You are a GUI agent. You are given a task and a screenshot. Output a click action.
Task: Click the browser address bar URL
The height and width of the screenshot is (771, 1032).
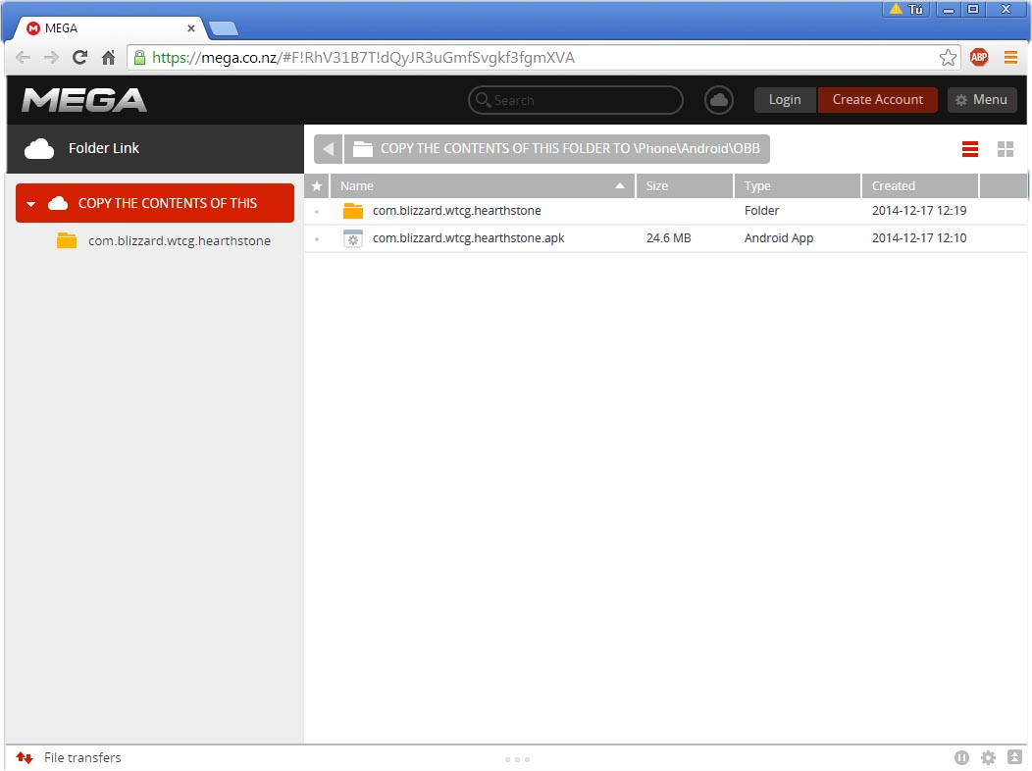click(x=363, y=57)
